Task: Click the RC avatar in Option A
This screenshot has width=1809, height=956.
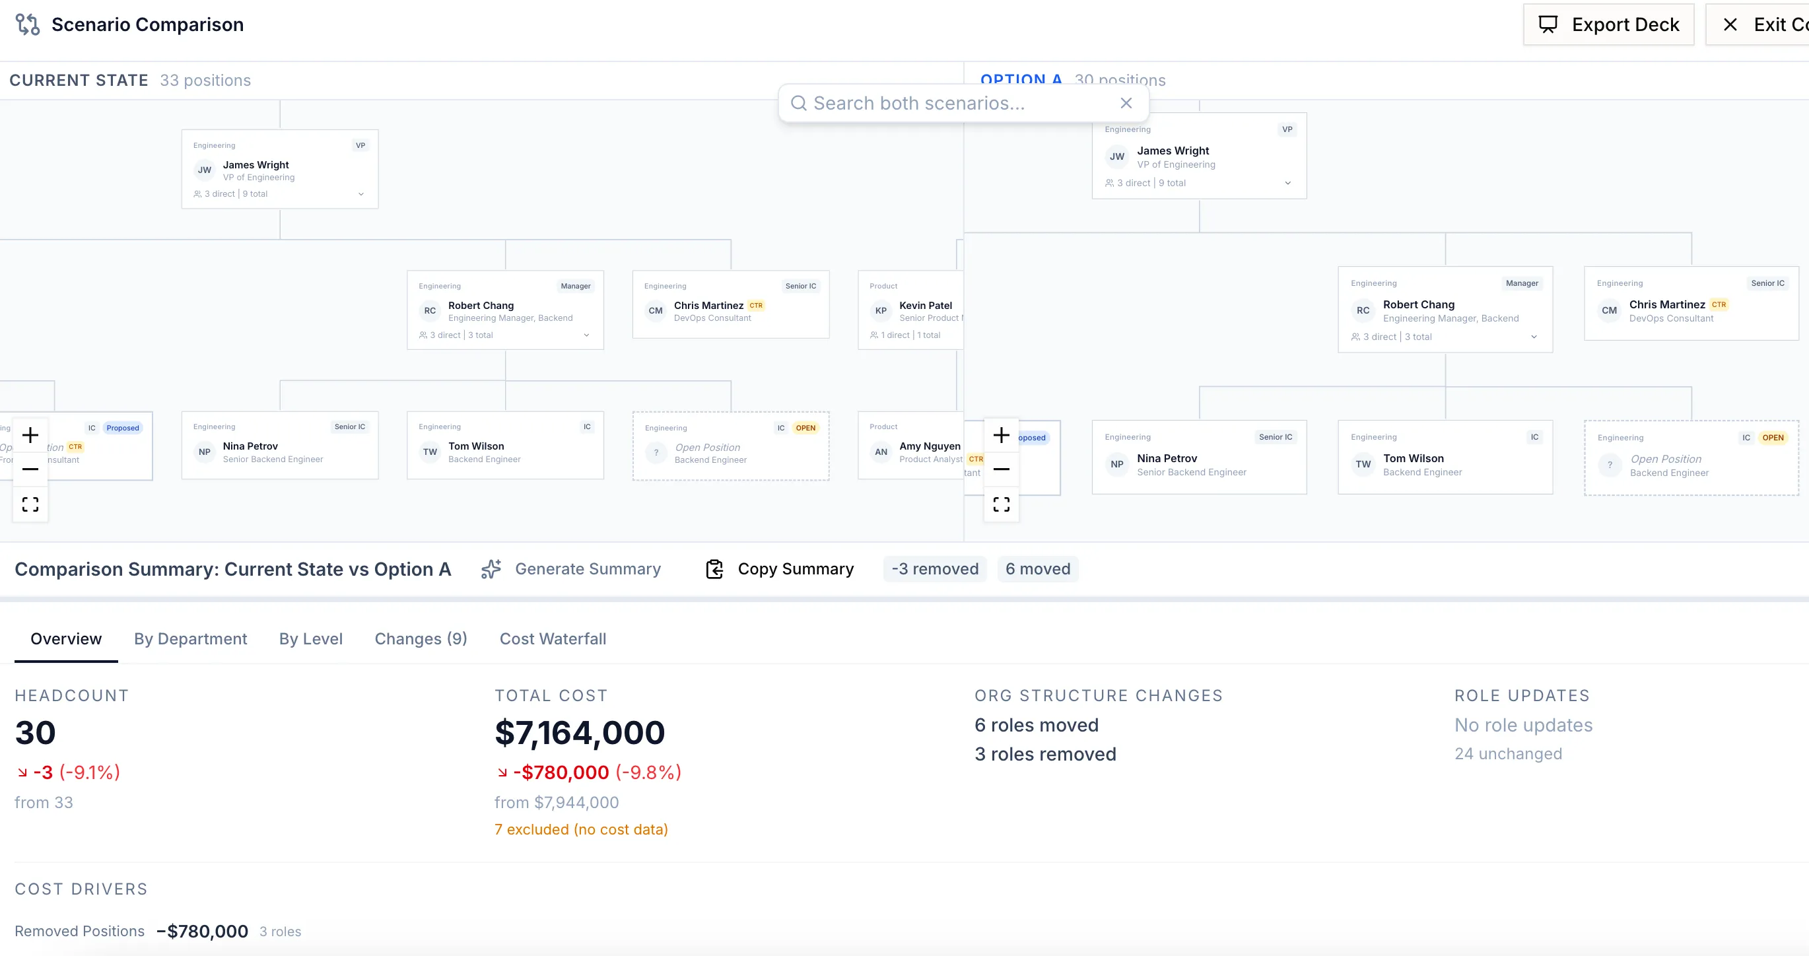Action: coord(1363,310)
